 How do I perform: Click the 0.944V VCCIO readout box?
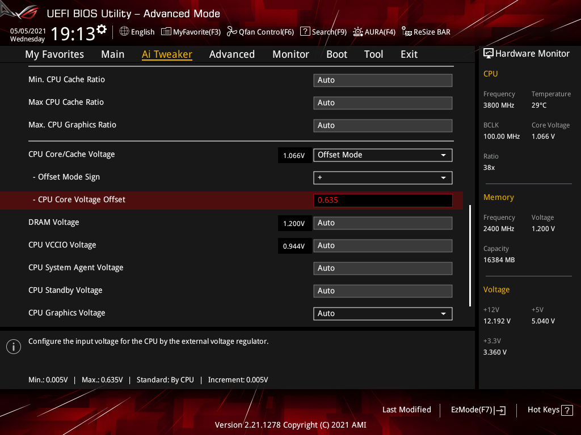click(x=294, y=246)
